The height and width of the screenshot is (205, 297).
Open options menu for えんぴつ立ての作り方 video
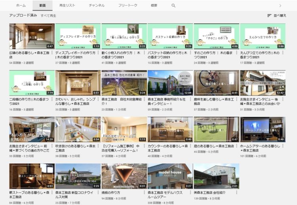coord(283,53)
